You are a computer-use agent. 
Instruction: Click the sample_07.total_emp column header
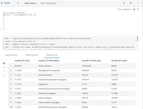[x=91, y=61]
